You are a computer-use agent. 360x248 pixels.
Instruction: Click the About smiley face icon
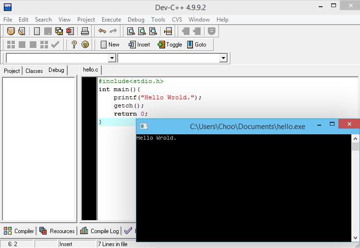point(85,45)
